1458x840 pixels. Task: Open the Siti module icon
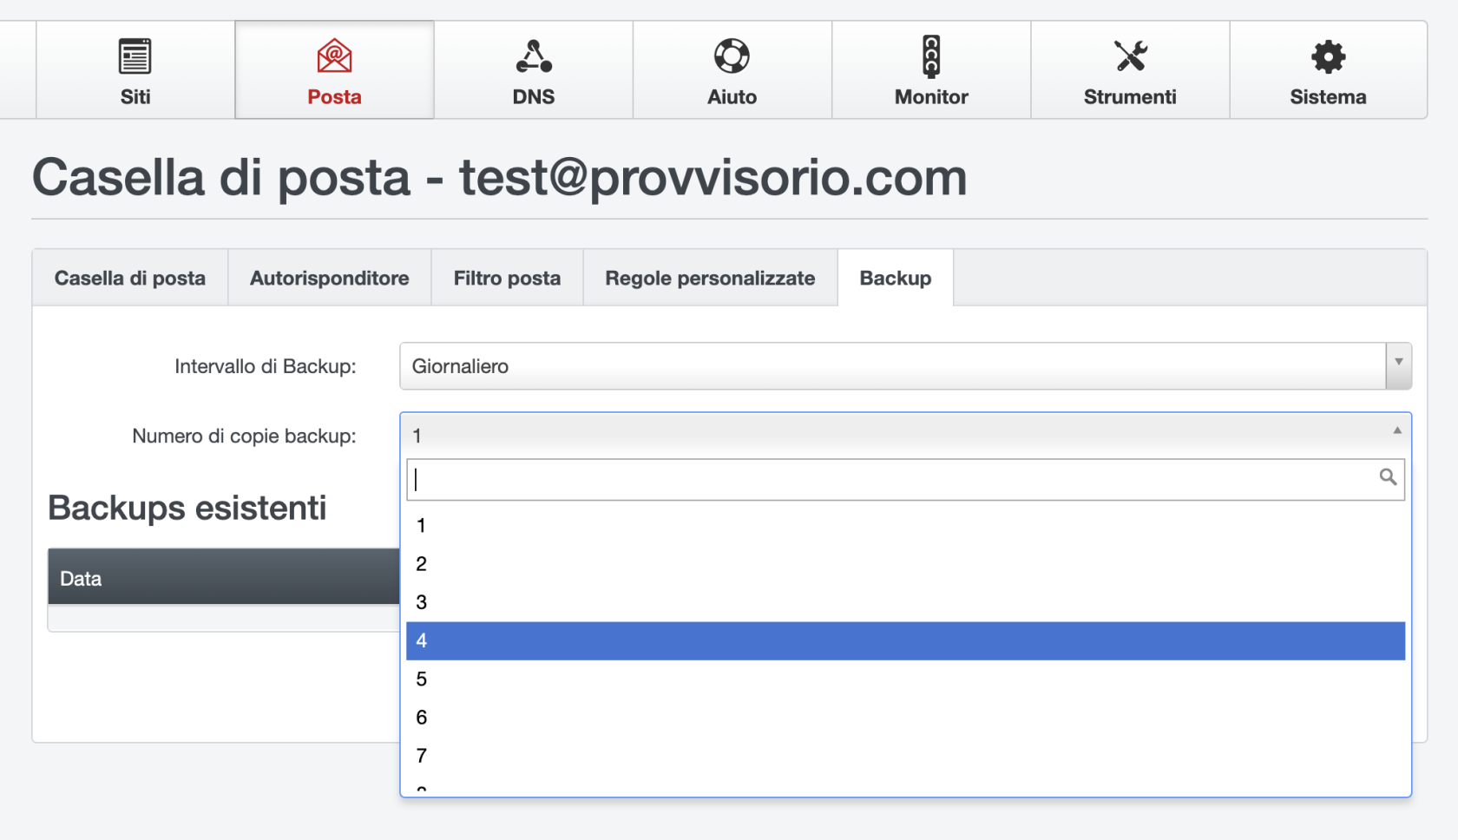click(x=135, y=56)
